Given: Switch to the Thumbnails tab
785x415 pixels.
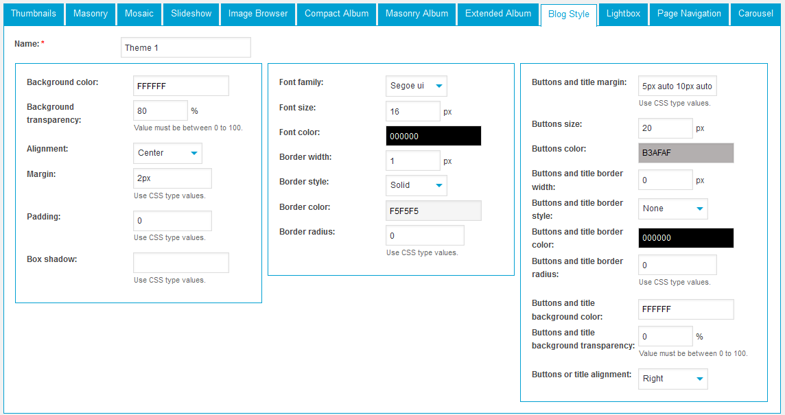Looking at the screenshot, I should click(x=34, y=14).
